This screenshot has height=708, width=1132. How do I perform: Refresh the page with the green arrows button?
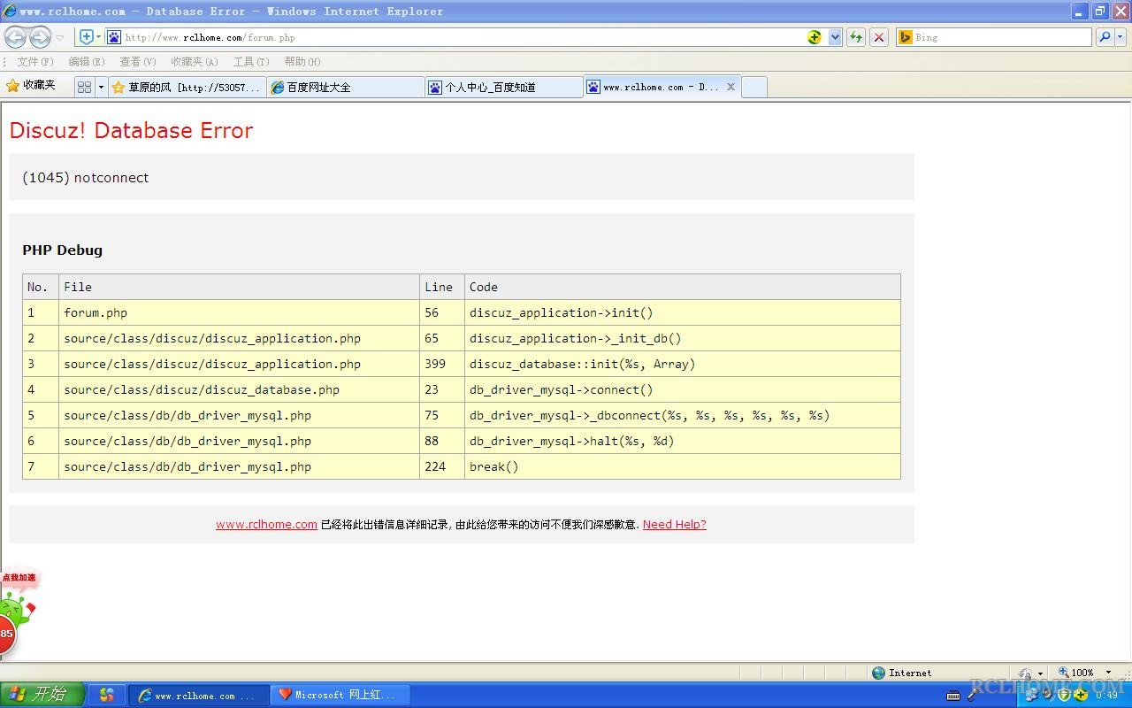pyautogui.click(x=856, y=37)
